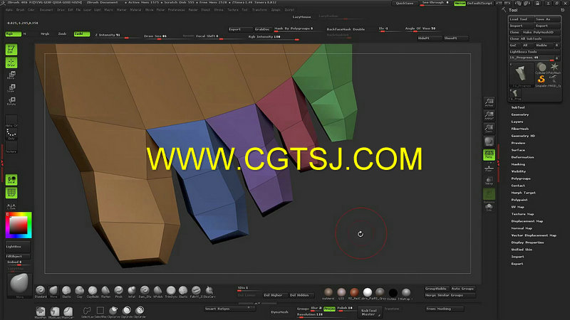Activate the Draw mode button

(x=11, y=63)
